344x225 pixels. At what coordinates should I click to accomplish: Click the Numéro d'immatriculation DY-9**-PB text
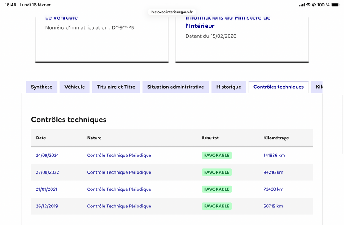(89, 27)
